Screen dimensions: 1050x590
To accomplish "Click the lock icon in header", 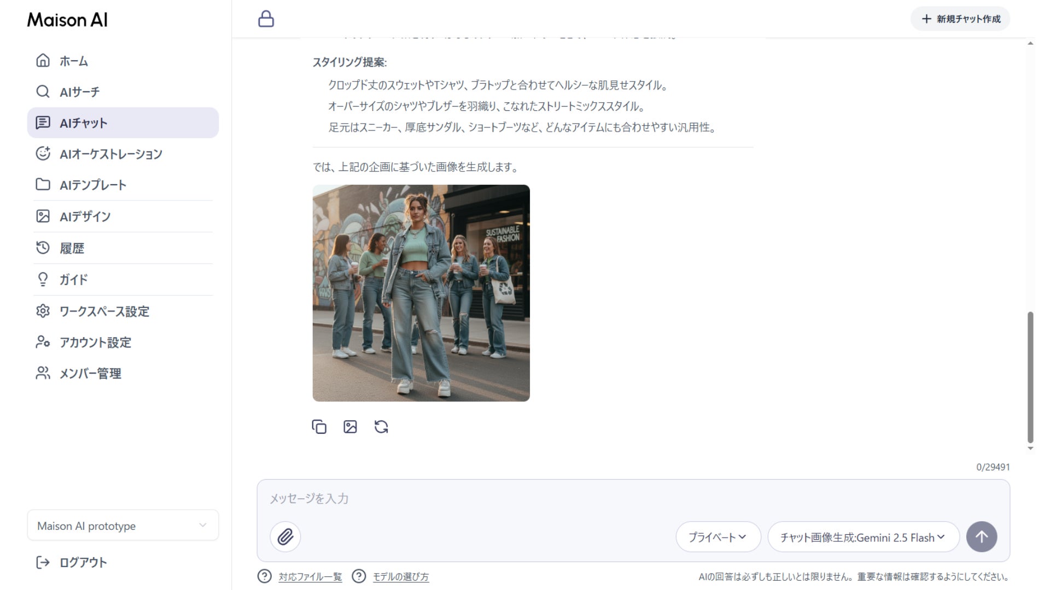I will [266, 19].
